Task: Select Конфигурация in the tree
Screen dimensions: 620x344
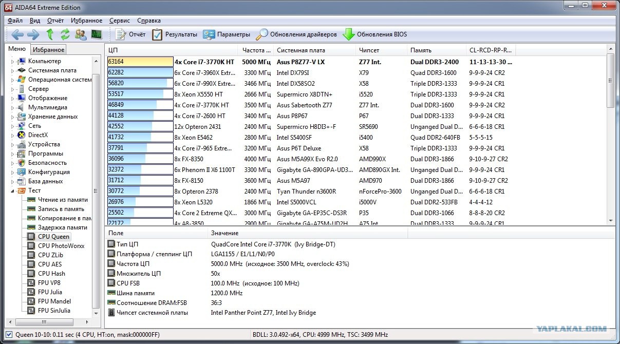Action: click(49, 172)
